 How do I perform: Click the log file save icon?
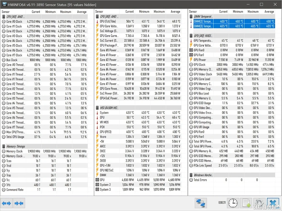pos(245,203)
